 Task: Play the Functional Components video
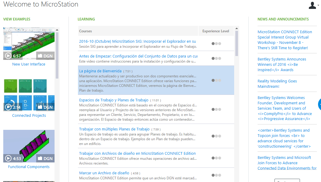pyautogui.click(x=8, y=159)
